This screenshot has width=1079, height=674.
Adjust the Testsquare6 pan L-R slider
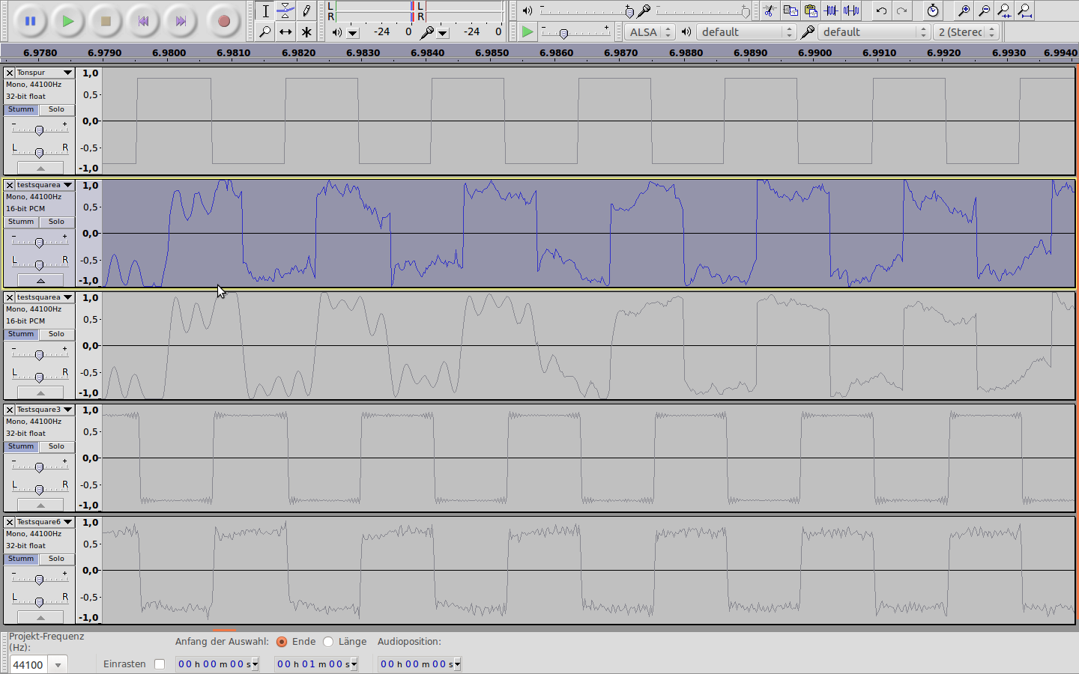coord(39,602)
